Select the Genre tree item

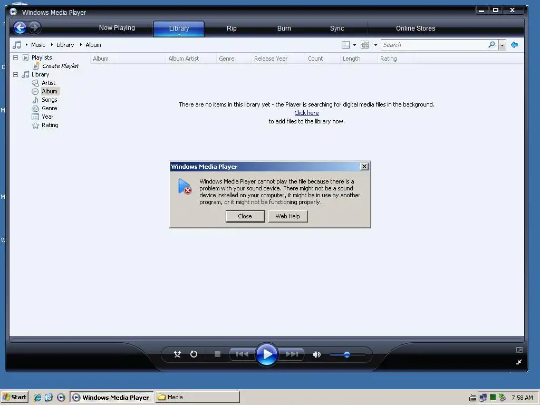tap(49, 108)
